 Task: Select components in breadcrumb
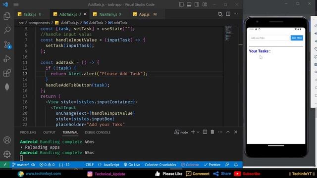(x=39, y=23)
